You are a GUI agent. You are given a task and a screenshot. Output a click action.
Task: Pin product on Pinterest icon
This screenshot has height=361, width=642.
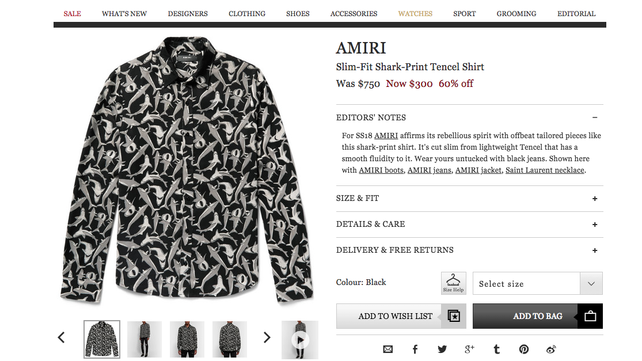[x=523, y=349]
